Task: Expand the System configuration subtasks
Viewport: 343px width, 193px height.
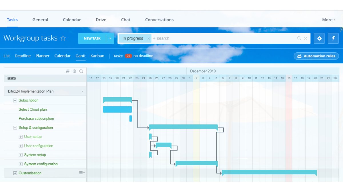Action: point(21,164)
